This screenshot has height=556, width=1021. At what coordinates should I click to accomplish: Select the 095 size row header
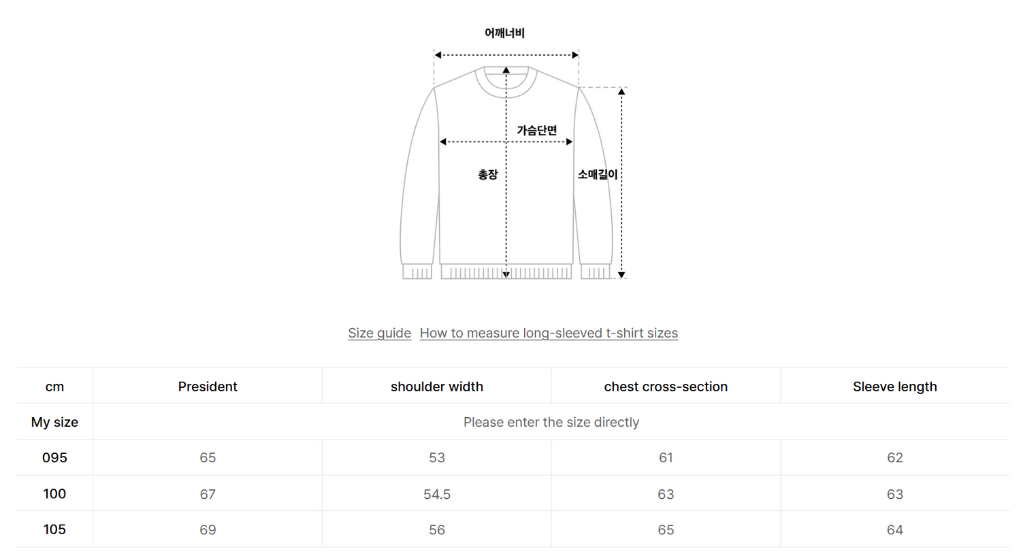(54, 458)
